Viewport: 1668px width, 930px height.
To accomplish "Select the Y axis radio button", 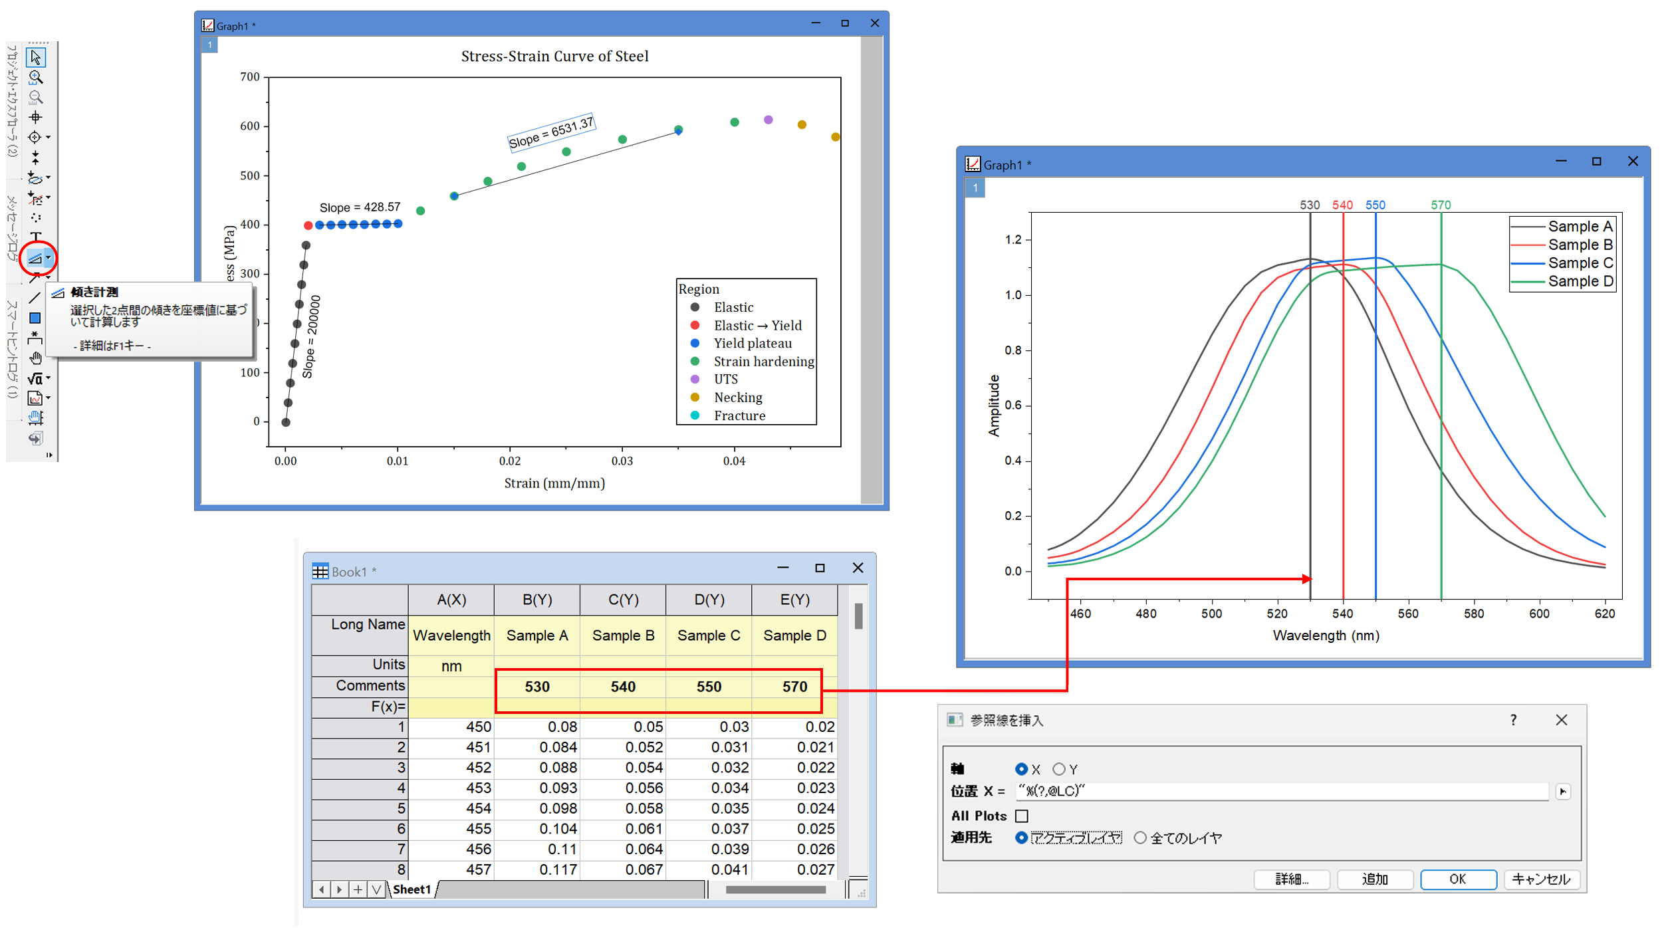I will pyautogui.click(x=1059, y=769).
